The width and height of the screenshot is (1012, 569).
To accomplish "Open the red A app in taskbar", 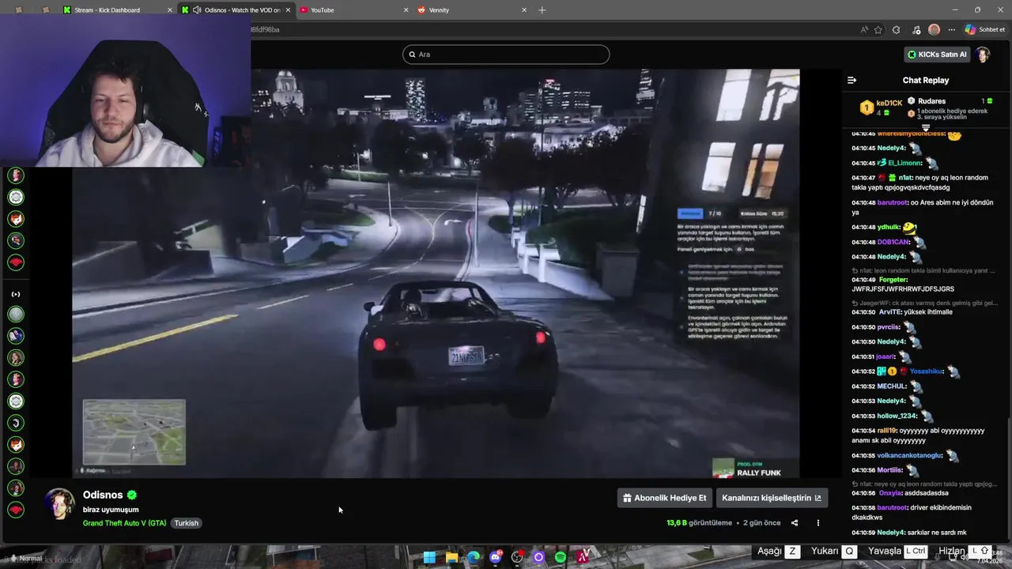I will click(x=583, y=557).
